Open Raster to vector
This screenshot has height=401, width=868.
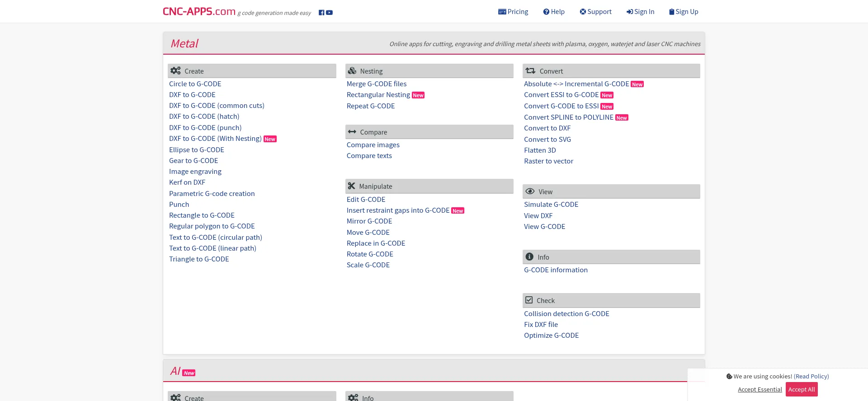[x=548, y=161]
